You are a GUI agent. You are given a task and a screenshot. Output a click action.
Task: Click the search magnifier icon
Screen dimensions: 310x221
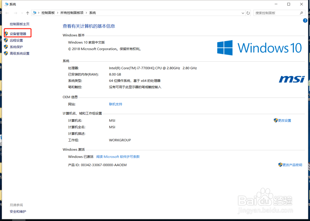(x=301, y=13)
